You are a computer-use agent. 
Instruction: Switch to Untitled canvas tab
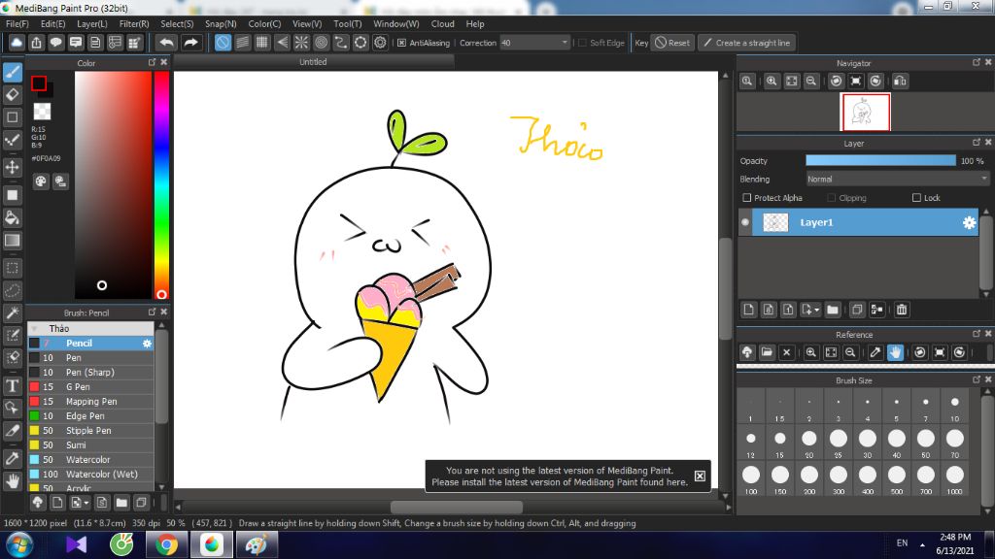click(x=314, y=62)
